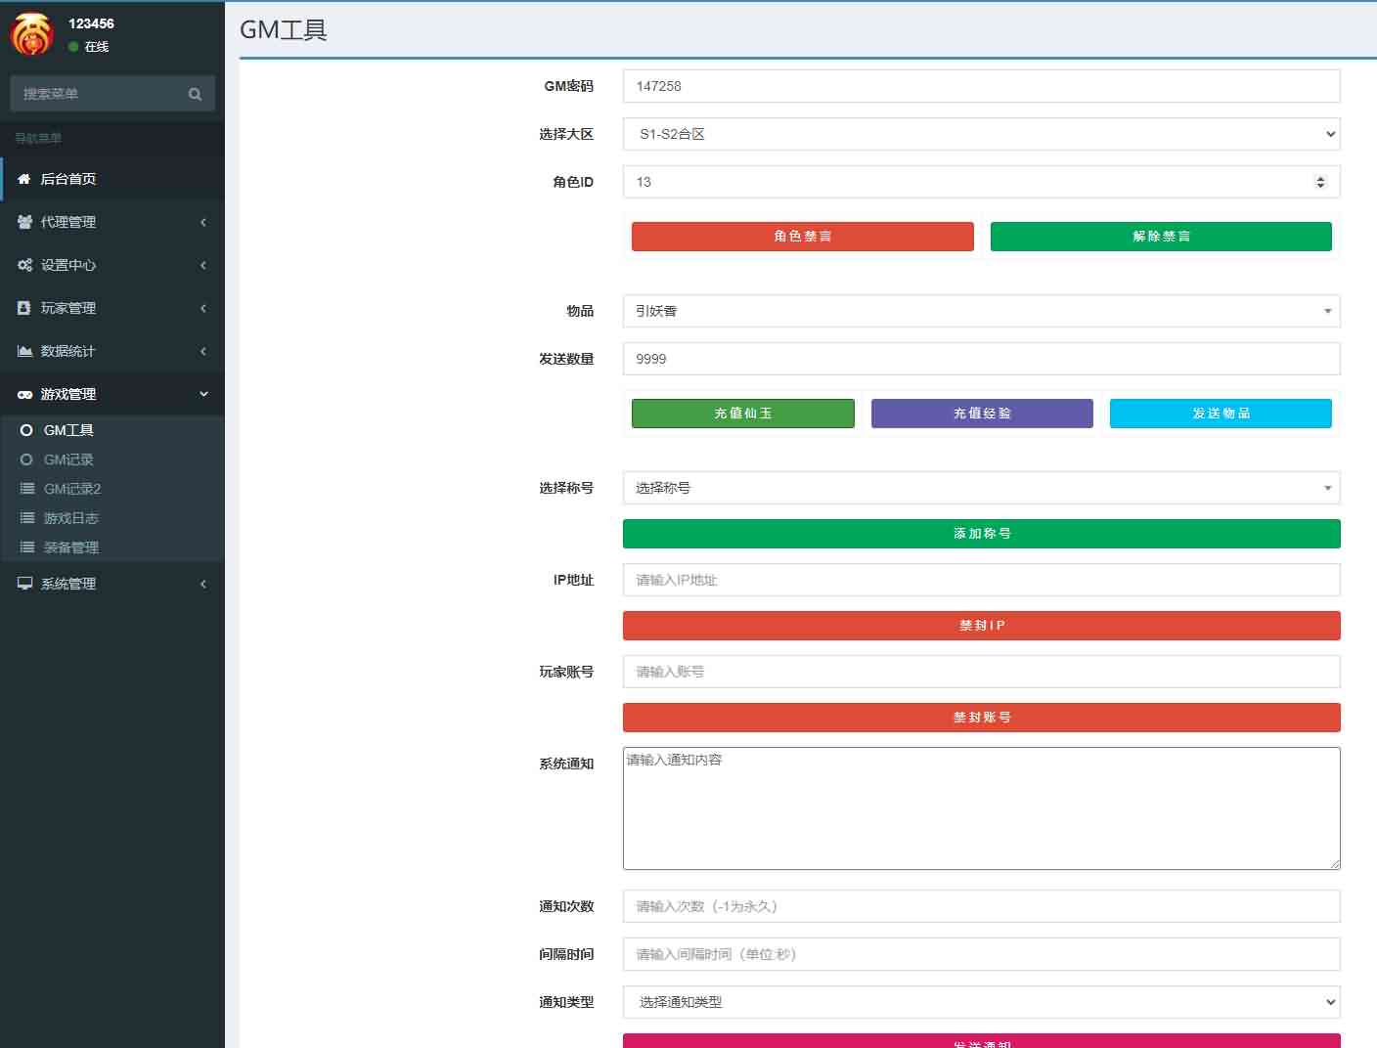Open the 选择称号 title dropdown
Viewport: 1377px width, 1048px height.
click(x=981, y=488)
